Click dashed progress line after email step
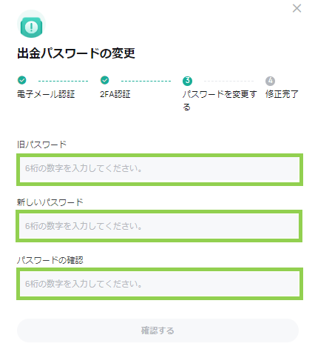Image resolution: width=315 pixels, height=352 pixels. (x=63, y=81)
